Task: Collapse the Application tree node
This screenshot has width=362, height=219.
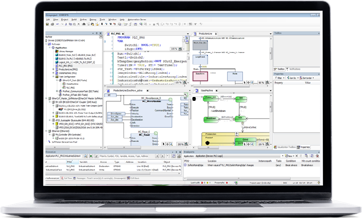Action: [x=50, y=48]
